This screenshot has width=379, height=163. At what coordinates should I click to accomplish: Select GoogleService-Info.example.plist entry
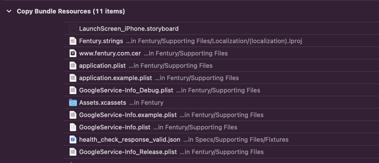[221, 115]
